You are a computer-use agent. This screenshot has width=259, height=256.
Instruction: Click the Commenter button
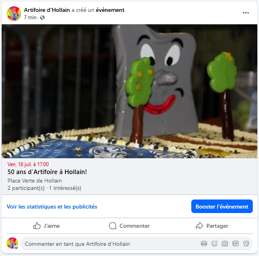coord(129,225)
